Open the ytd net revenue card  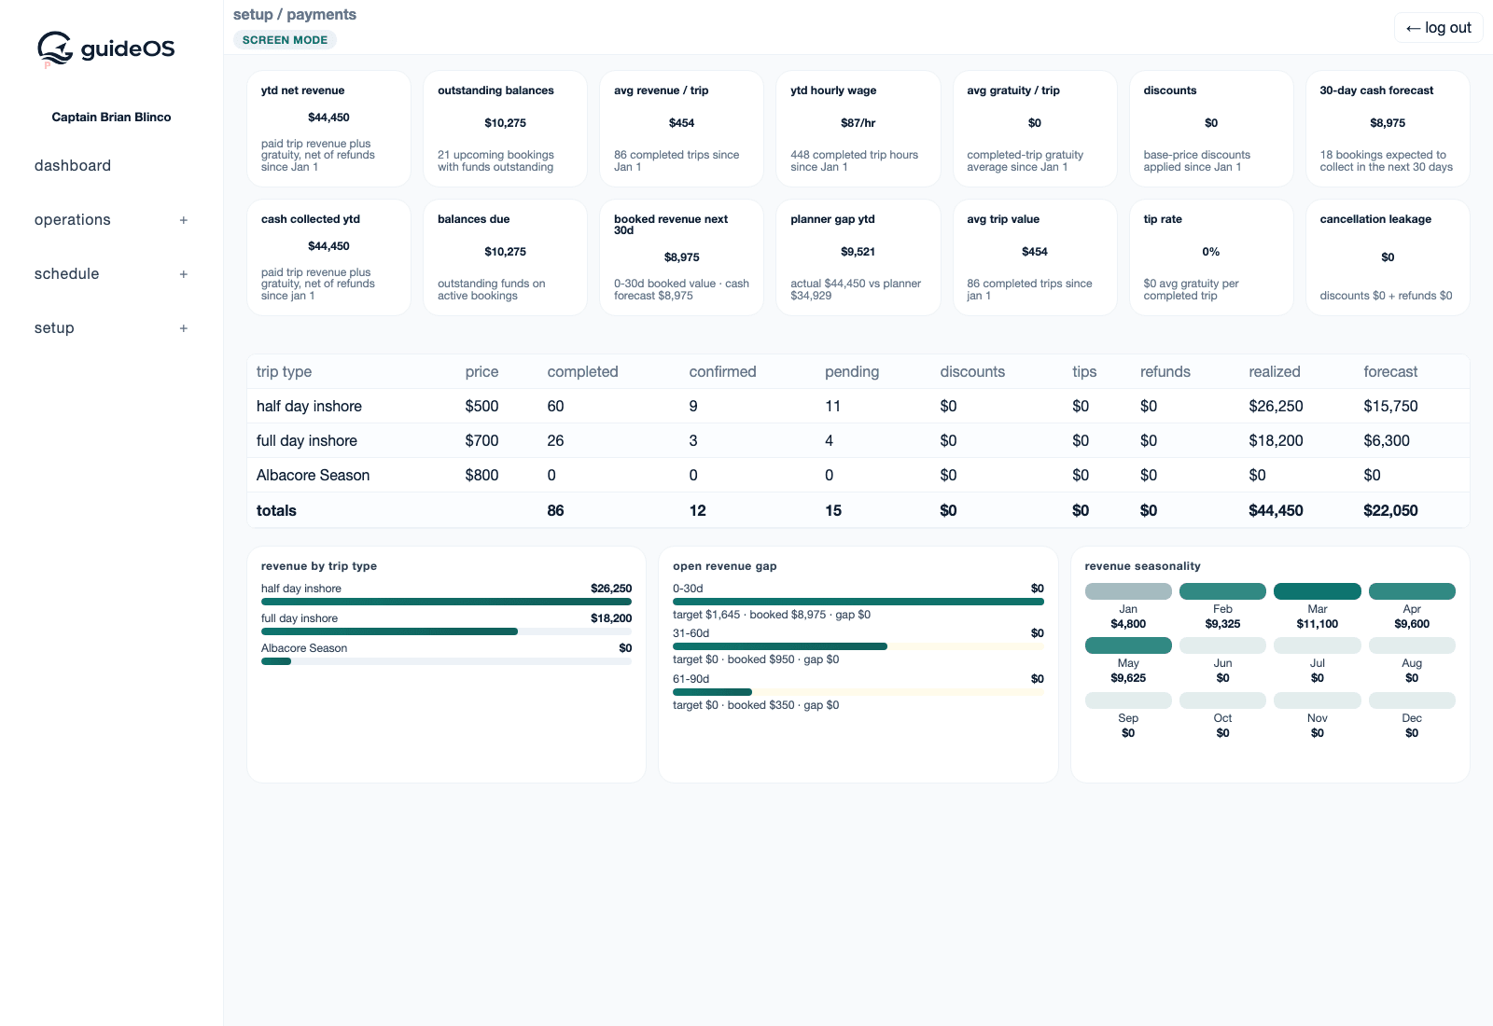[328, 129]
